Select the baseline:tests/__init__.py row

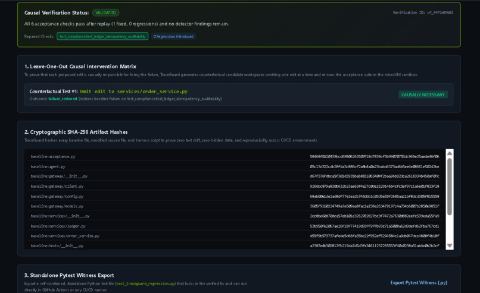pos(235,245)
